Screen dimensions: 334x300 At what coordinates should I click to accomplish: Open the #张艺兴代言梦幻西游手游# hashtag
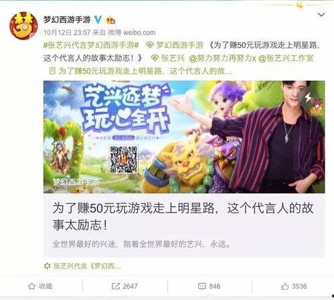pos(91,46)
